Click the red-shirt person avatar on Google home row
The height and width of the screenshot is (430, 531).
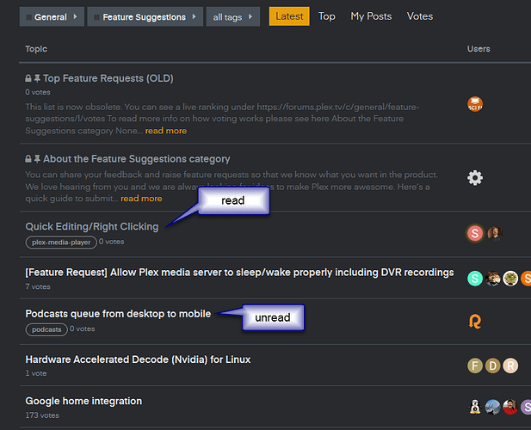[x=510, y=407]
